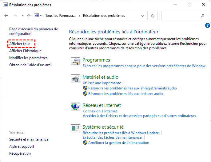211x162 pixels.
Task: Run Exécuter les programmes conçus pour versions précédentes
Action: coord(144,66)
